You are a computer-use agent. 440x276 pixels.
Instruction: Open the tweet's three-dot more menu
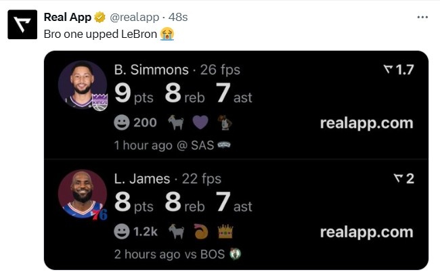click(x=422, y=18)
